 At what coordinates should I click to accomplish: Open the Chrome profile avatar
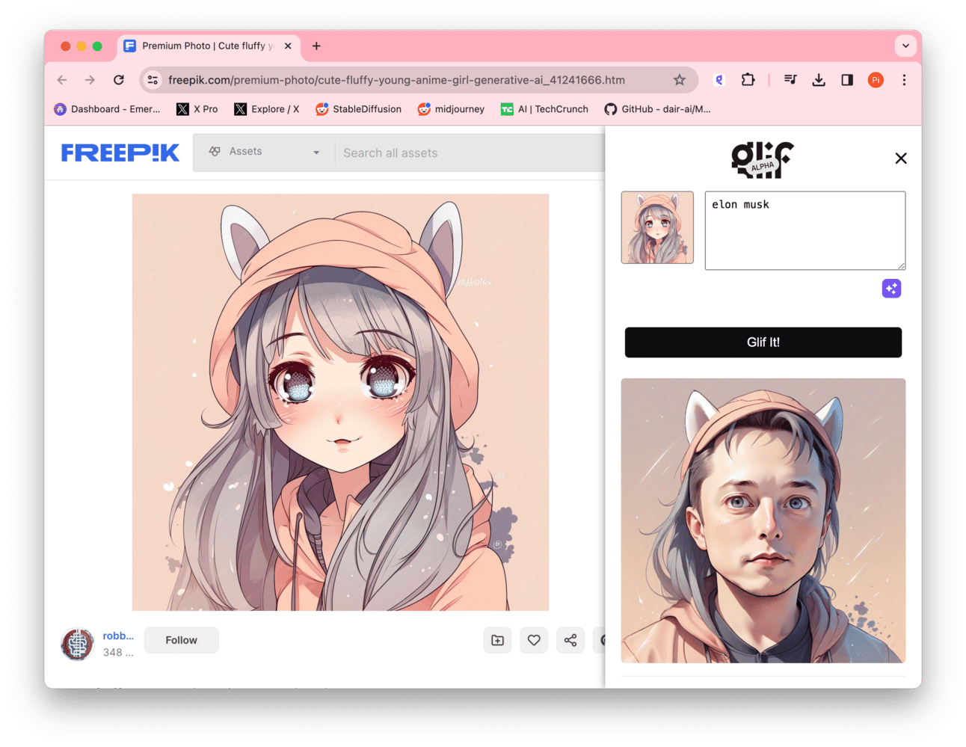tap(876, 80)
